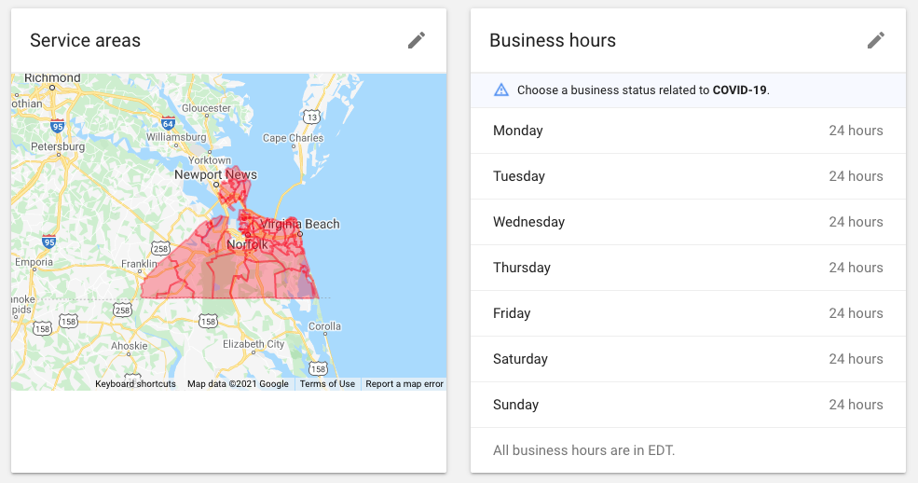Click the COVID-19 warning triangle icon
918x483 pixels.
pyautogui.click(x=501, y=90)
